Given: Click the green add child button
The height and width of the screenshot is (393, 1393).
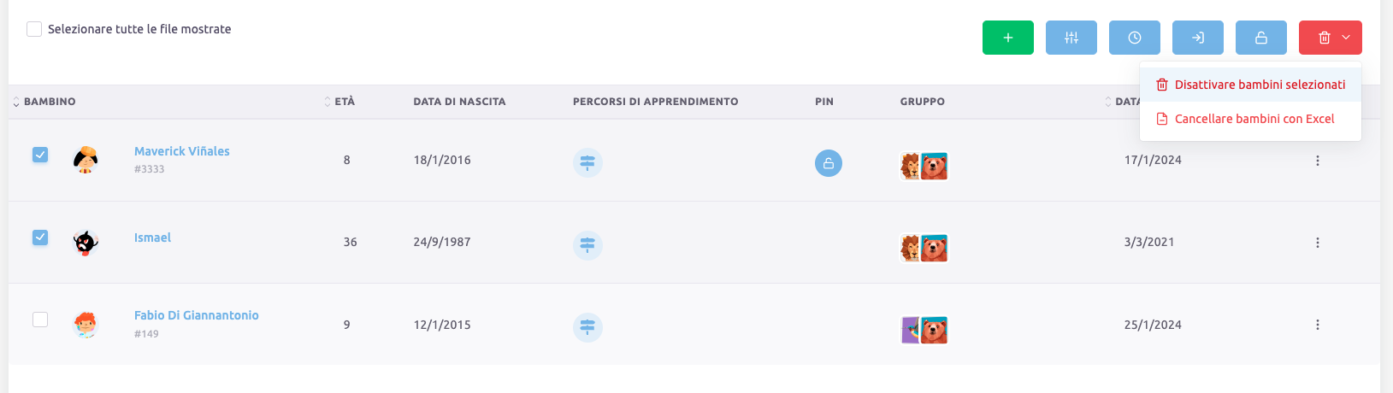Looking at the screenshot, I should pyautogui.click(x=1007, y=38).
